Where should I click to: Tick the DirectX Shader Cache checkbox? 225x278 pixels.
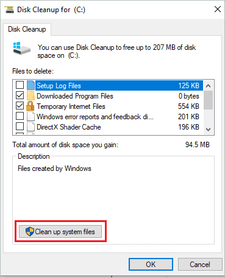point(20,127)
